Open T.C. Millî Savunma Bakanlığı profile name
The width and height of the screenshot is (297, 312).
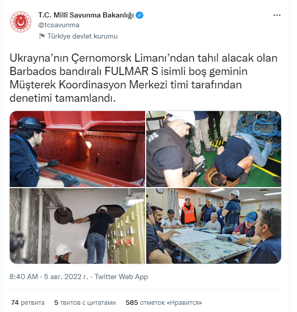[86, 15]
